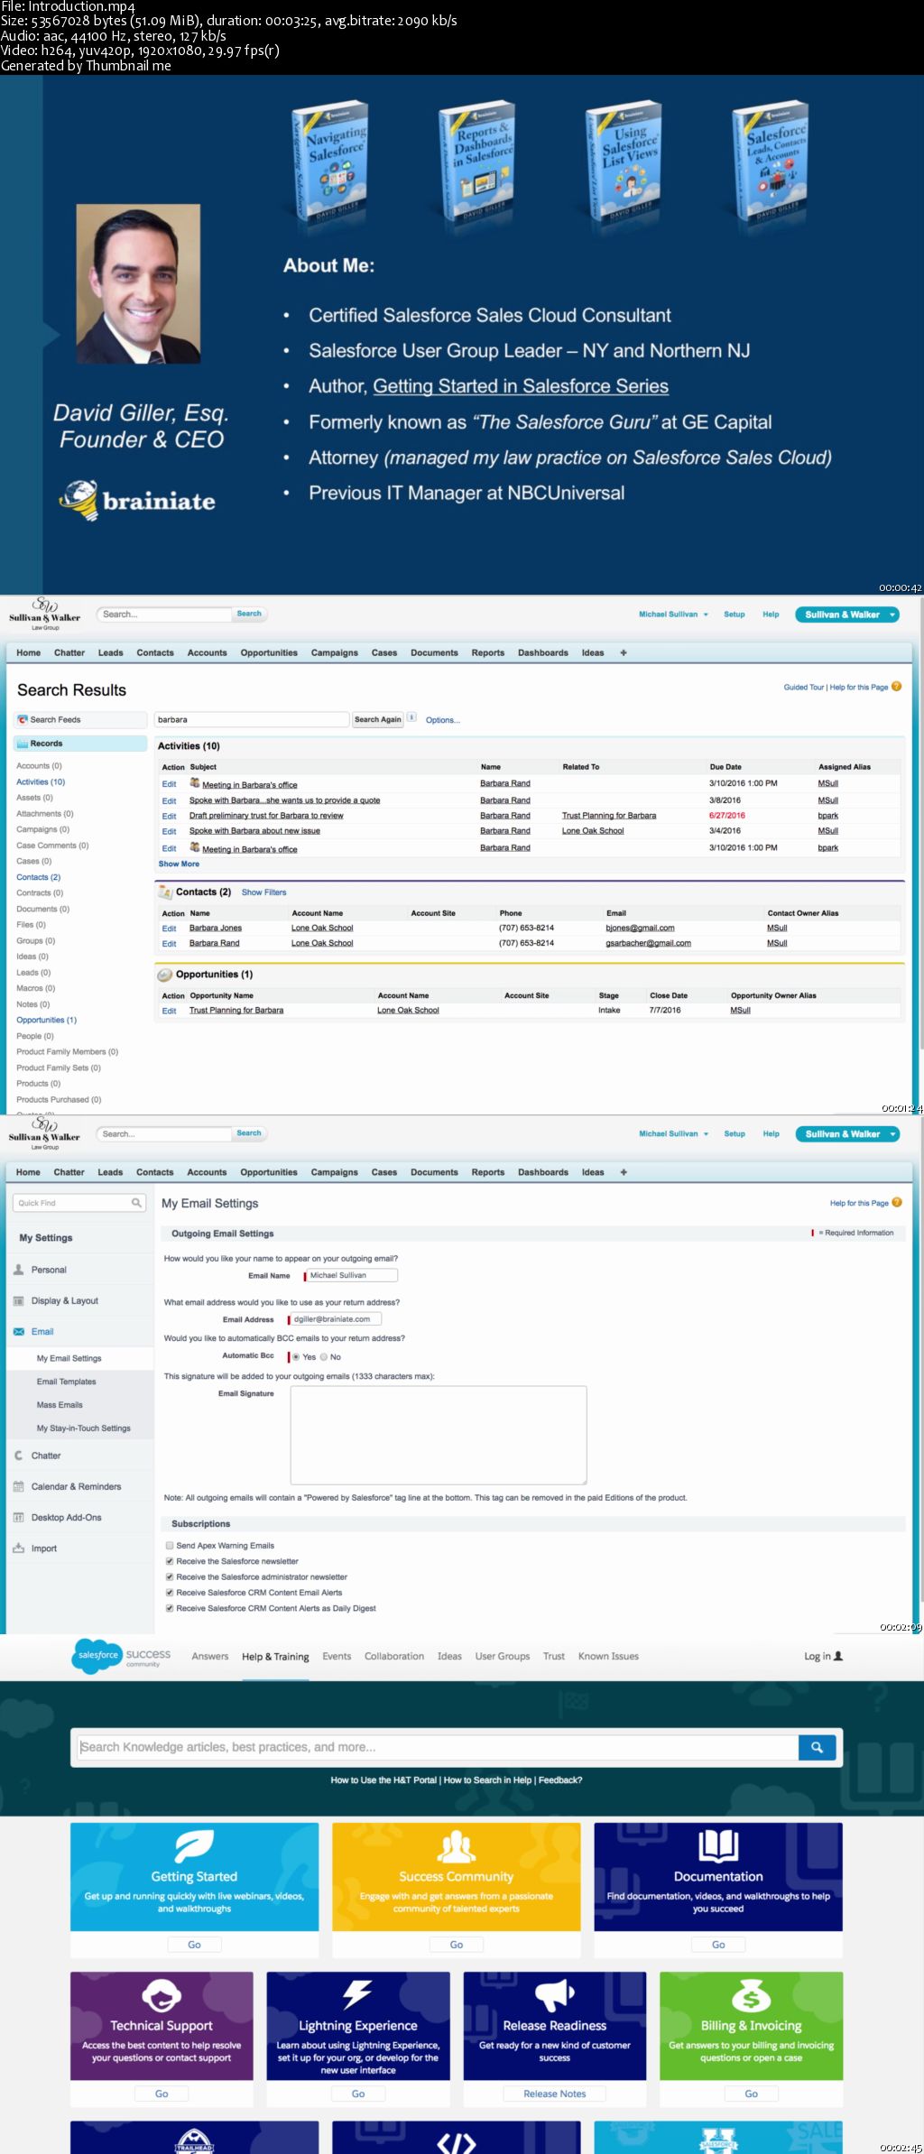Click the Opportunities section icon in Search Results
Image resolution: width=924 pixels, height=2154 pixels.
(x=165, y=975)
